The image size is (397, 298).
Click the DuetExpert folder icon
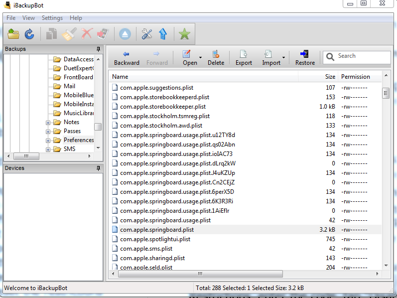(x=57, y=68)
